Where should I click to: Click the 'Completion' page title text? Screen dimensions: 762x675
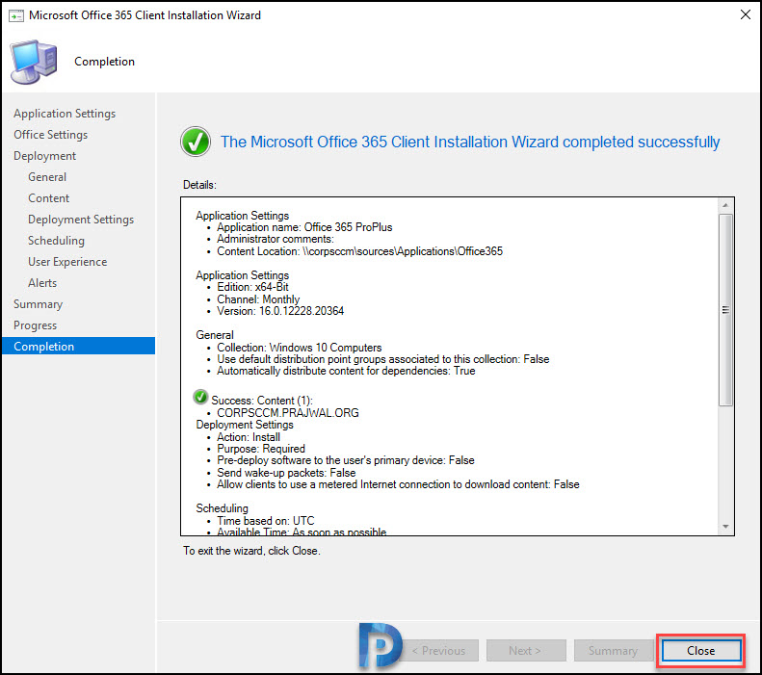pyautogui.click(x=104, y=62)
